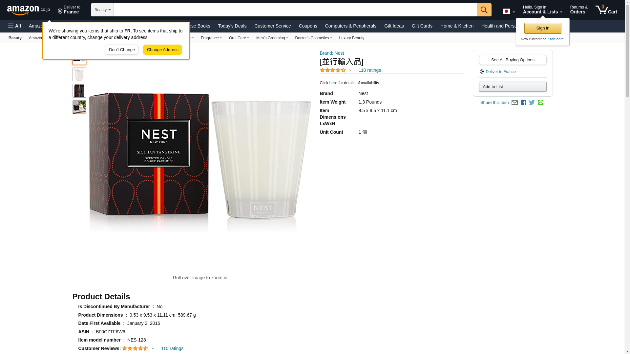The width and height of the screenshot is (630, 354).
Task: Expand the Fragrance submenu
Action: click(x=211, y=38)
